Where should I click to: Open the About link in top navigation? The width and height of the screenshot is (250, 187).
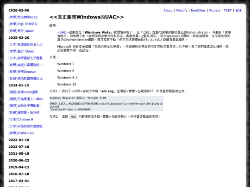168,10
